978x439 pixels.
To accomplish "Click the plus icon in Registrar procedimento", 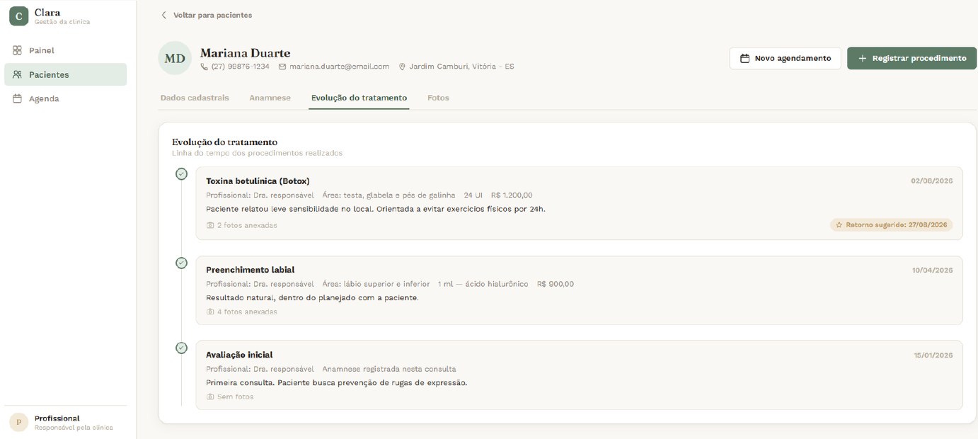I will [x=862, y=58].
